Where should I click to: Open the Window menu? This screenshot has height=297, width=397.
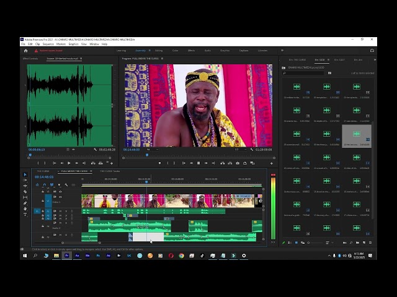pos(94,44)
